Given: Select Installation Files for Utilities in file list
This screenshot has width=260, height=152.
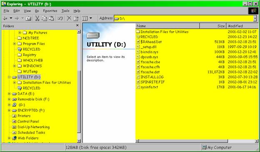Looking at the screenshot, I should [x=165, y=32].
